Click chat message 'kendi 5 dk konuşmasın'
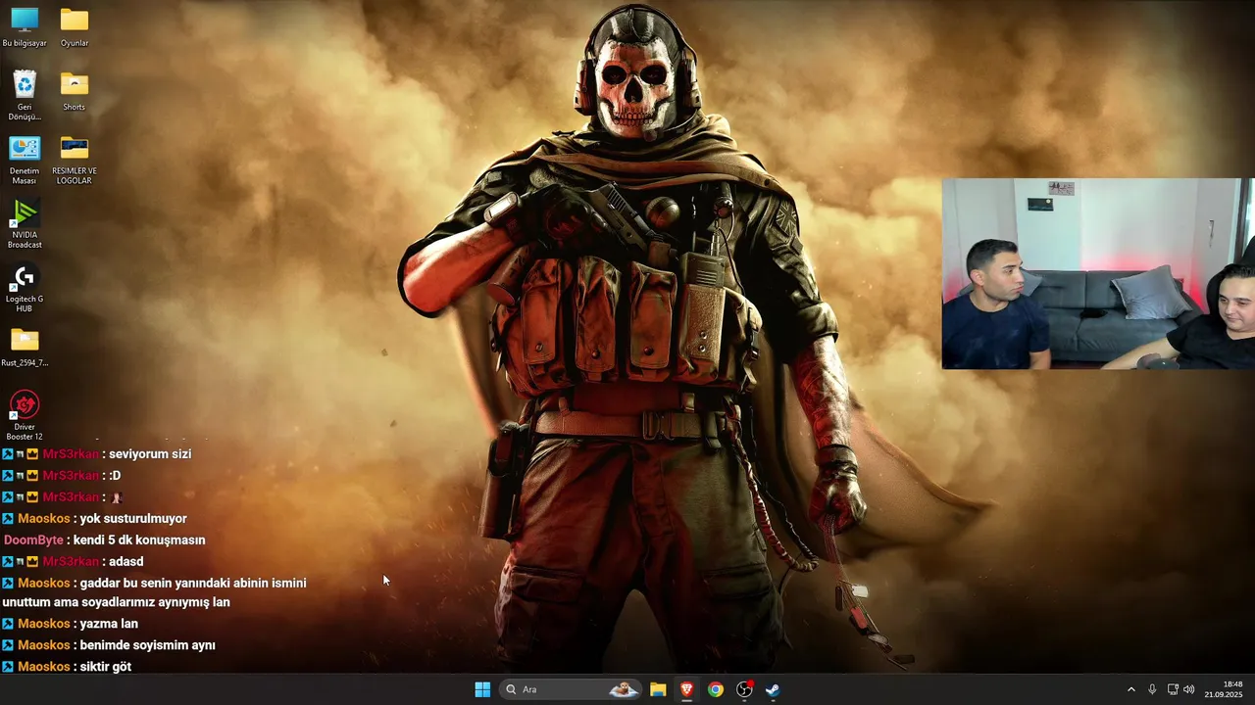1255x705 pixels. [x=140, y=540]
